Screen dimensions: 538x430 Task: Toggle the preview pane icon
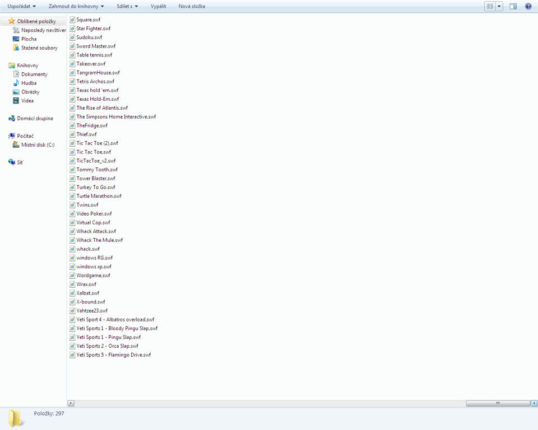coord(513,6)
